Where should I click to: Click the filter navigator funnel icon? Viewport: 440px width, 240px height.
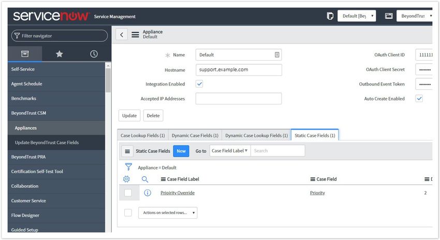click(x=17, y=36)
